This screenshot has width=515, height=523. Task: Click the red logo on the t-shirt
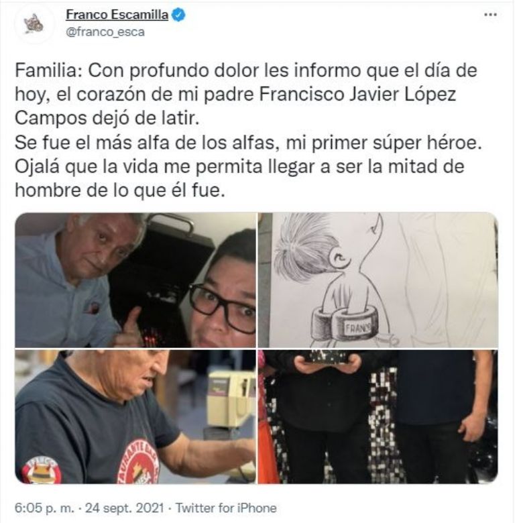tap(138, 462)
